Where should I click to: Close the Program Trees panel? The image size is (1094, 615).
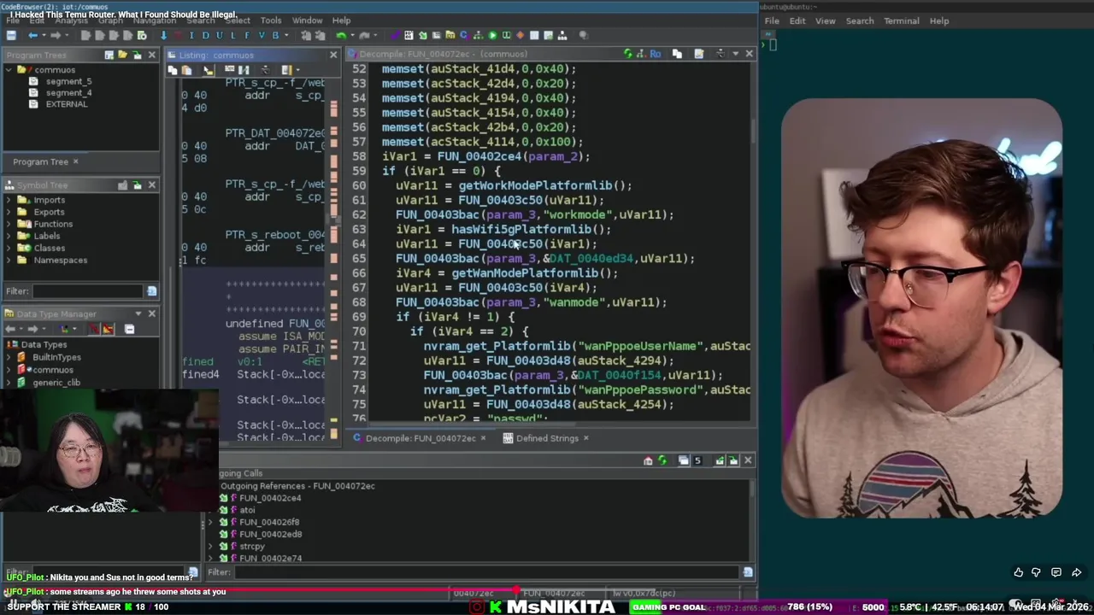pos(151,55)
